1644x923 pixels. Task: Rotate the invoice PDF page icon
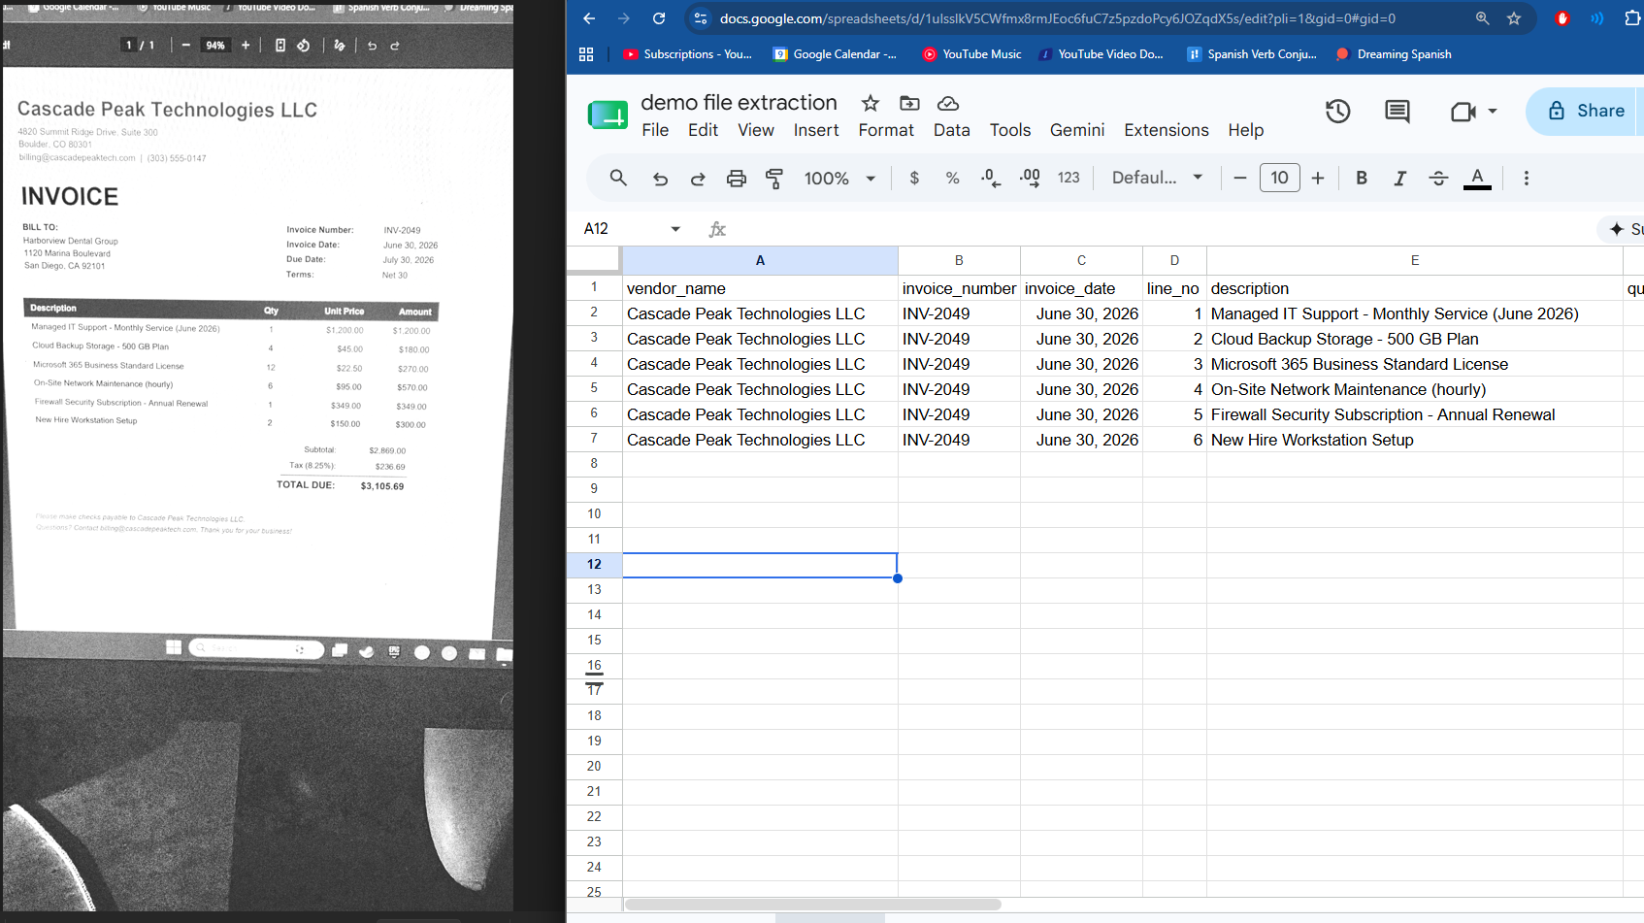303,45
